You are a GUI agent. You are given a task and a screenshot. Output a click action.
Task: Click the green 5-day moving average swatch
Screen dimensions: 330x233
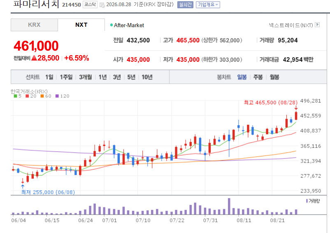click(x=15, y=96)
